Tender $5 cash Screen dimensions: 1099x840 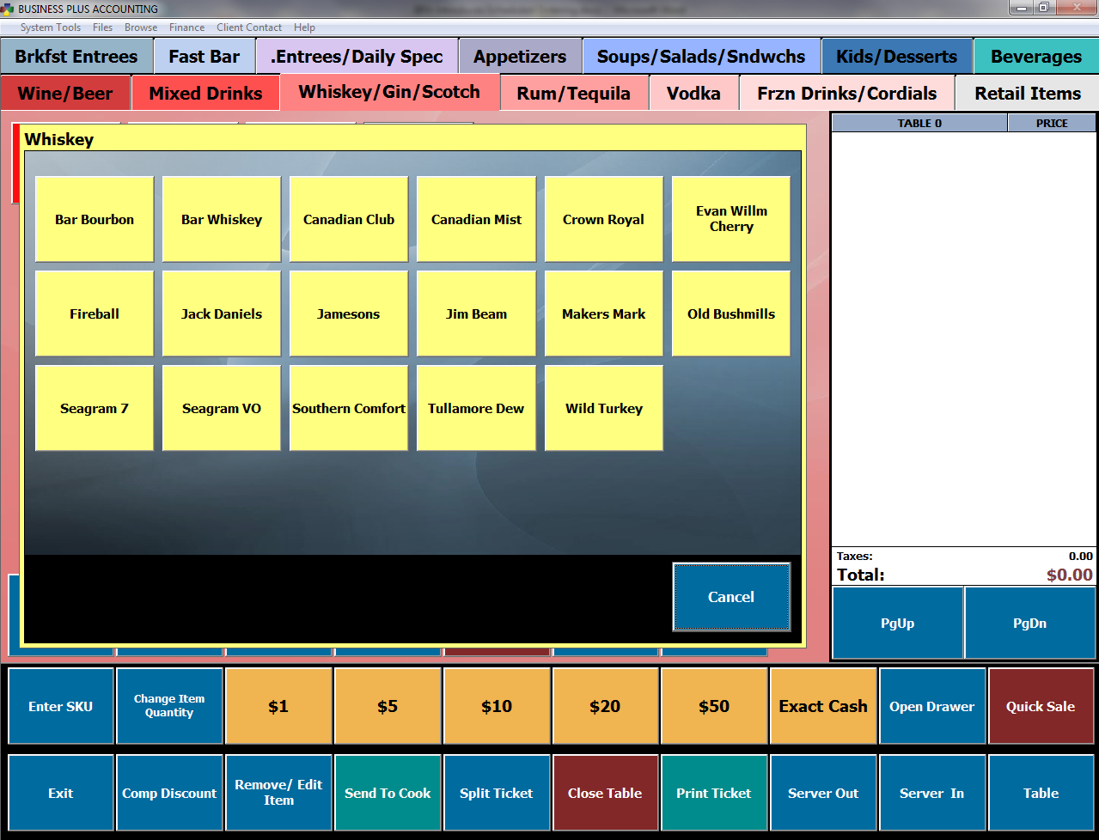(x=388, y=706)
